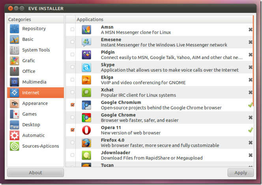262x185 pixels.
Task: Click the Categories column header
Action: (36, 20)
